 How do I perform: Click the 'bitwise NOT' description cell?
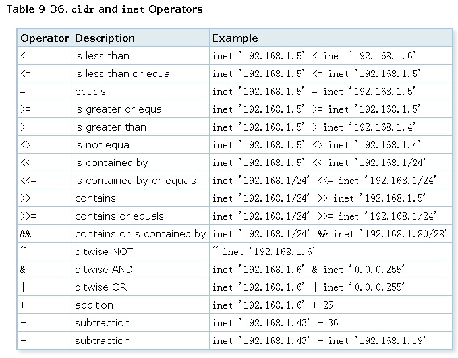(103, 252)
